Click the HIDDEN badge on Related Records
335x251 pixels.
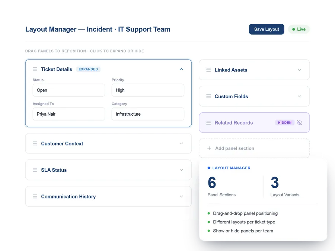[x=285, y=122]
